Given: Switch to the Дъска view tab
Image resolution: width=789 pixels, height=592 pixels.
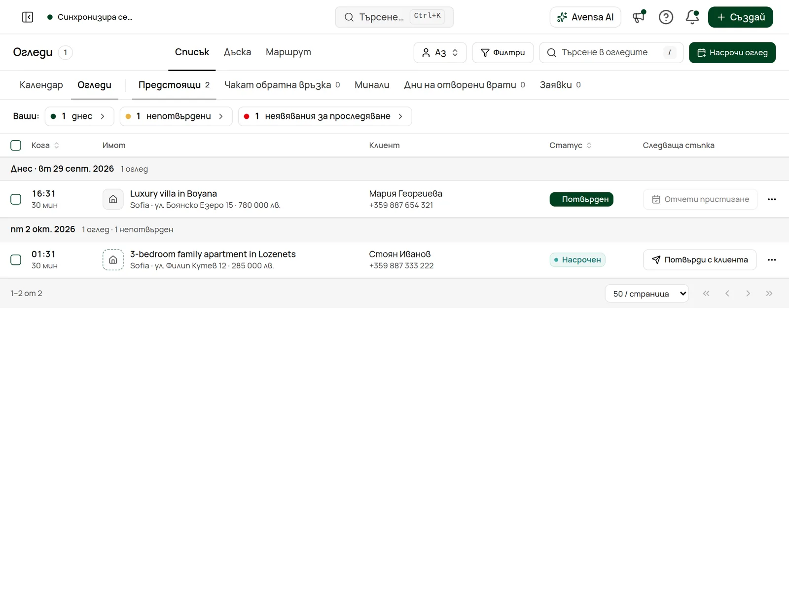Looking at the screenshot, I should coord(237,52).
